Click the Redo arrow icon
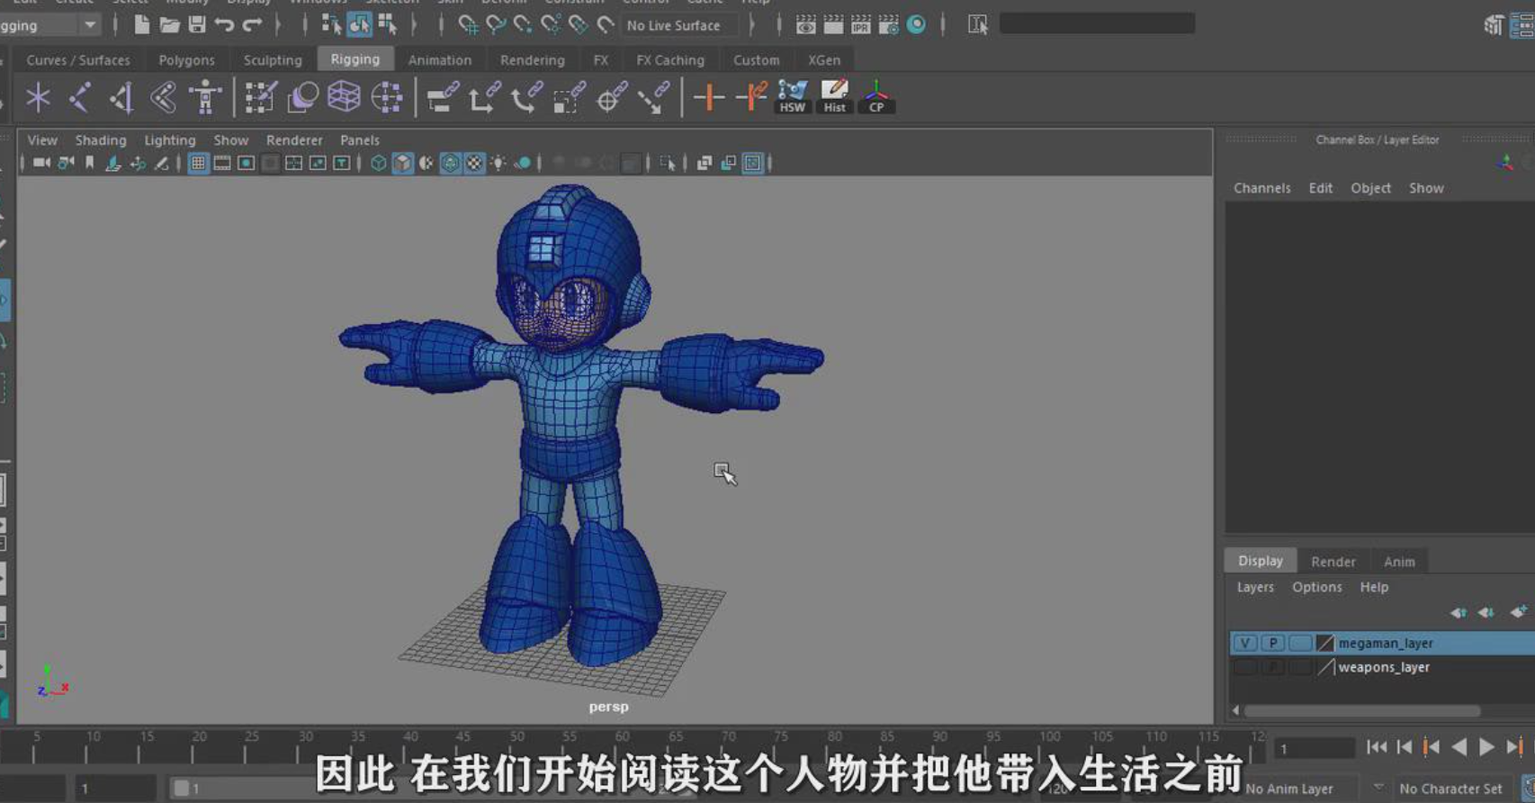Screen dimensions: 1535x803 tap(252, 25)
